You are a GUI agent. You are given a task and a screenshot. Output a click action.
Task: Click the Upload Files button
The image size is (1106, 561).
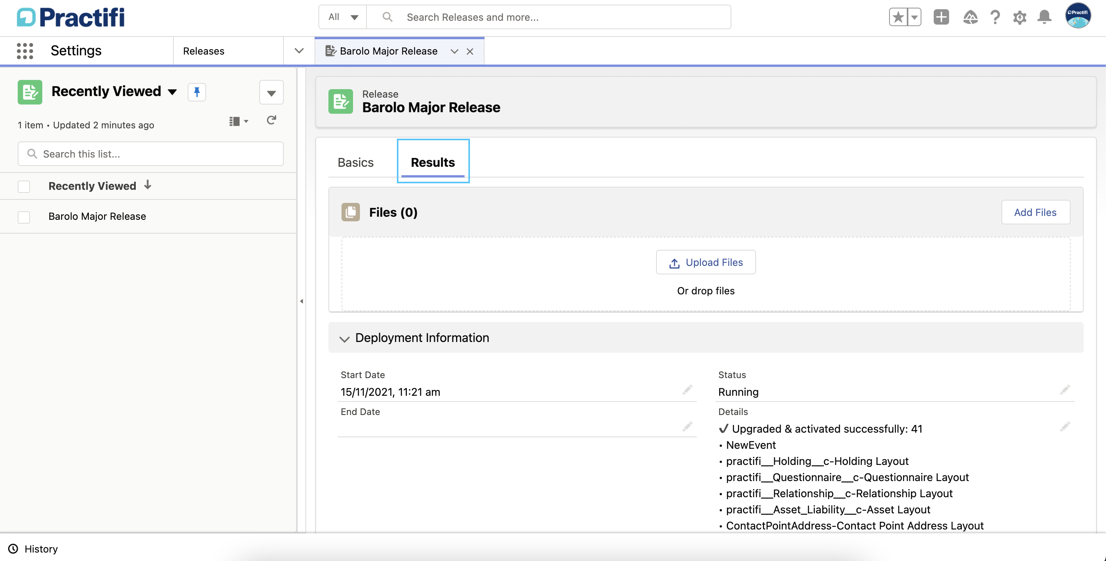705,262
